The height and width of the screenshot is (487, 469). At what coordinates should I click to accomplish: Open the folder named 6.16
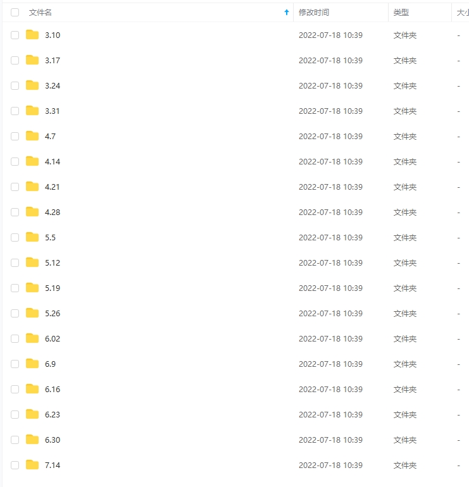pyautogui.click(x=53, y=390)
